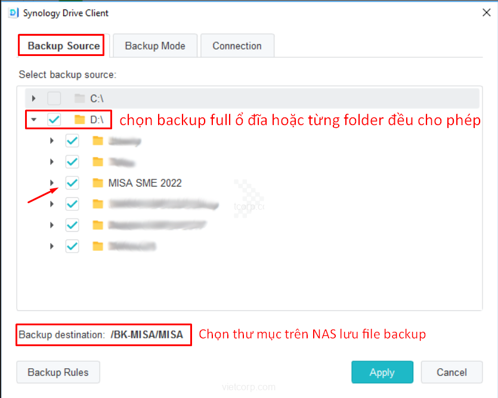Click the MISA SME 2022 folder icon
Viewport: 498px width, 398px height.
tap(98, 183)
